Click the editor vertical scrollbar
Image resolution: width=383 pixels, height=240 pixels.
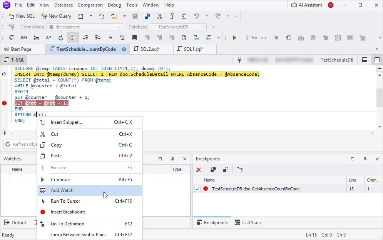(x=380, y=99)
